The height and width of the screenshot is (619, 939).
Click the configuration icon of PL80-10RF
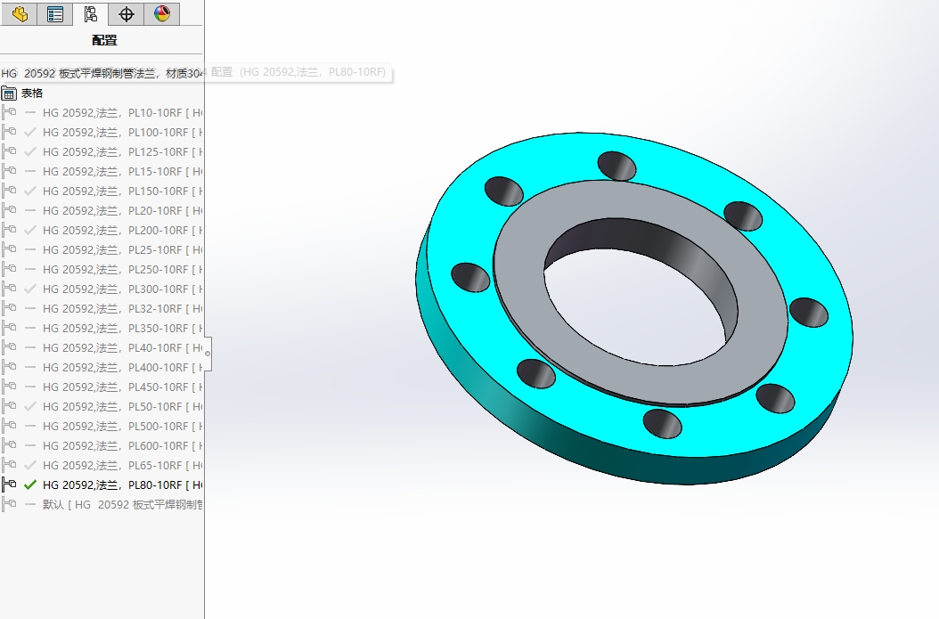point(9,485)
